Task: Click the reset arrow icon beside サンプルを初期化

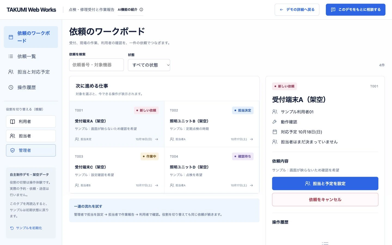Action: (x=12, y=228)
